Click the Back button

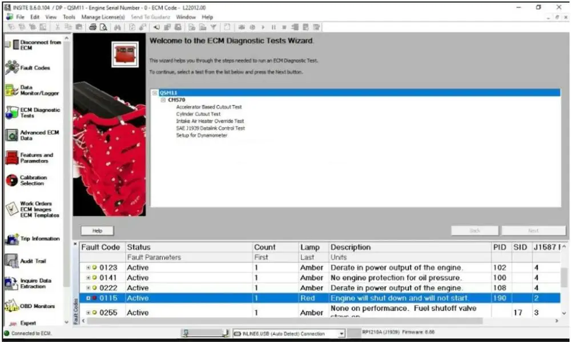point(475,231)
